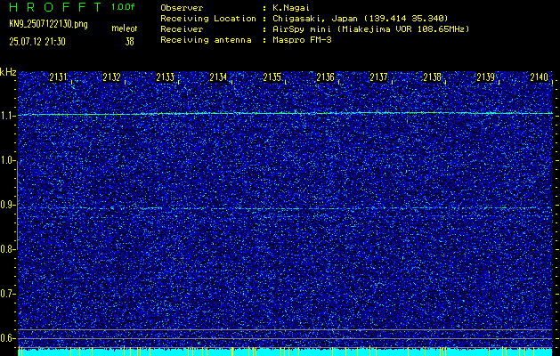Click the Receiving Location label
The width and height of the screenshot is (560, 356).
tap(208, 19)
